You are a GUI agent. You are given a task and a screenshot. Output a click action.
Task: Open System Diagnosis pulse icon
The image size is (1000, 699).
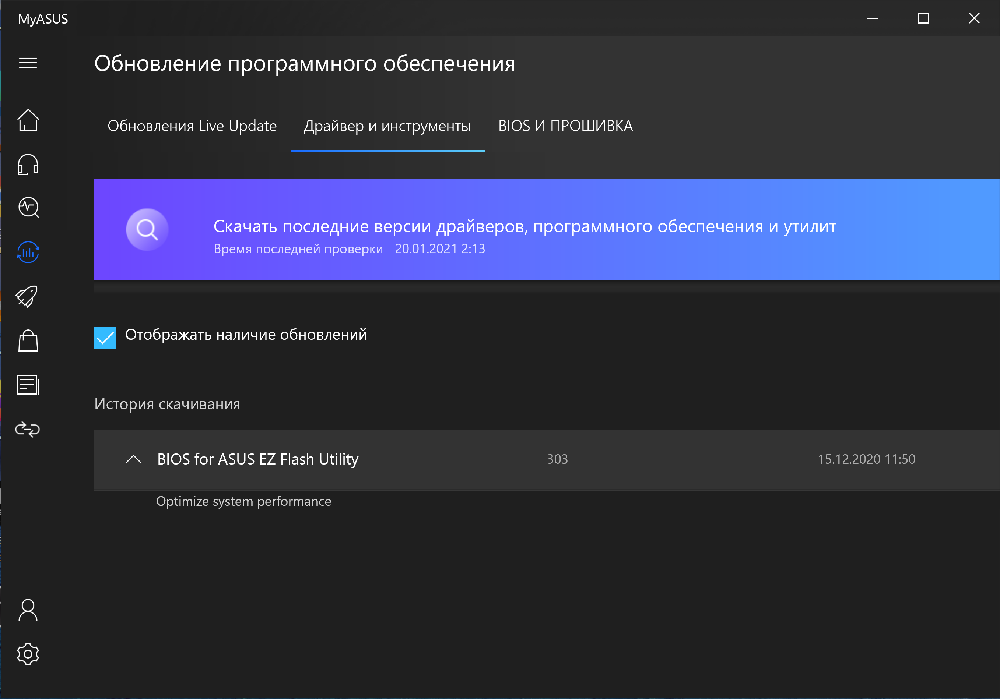pos(28,208)
